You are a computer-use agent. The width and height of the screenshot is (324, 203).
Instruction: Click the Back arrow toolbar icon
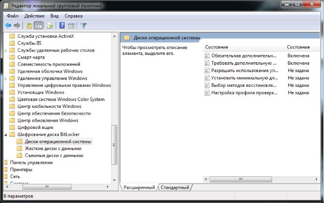[x=8, y=25]
